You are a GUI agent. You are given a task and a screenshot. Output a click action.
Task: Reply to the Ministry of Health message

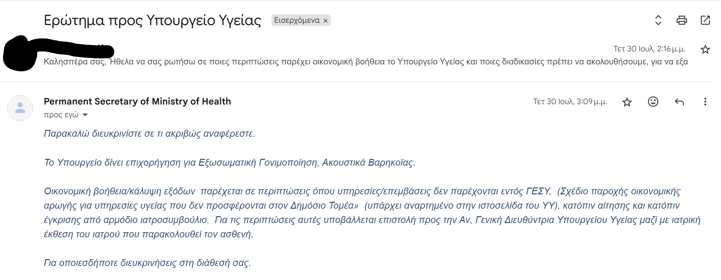click(x=679, y=102)
